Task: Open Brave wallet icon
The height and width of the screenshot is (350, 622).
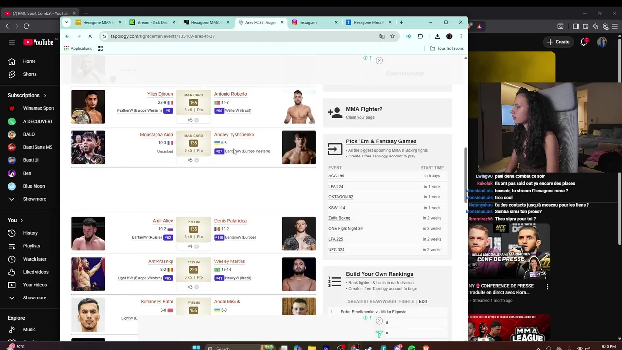Action: (586, 26)
